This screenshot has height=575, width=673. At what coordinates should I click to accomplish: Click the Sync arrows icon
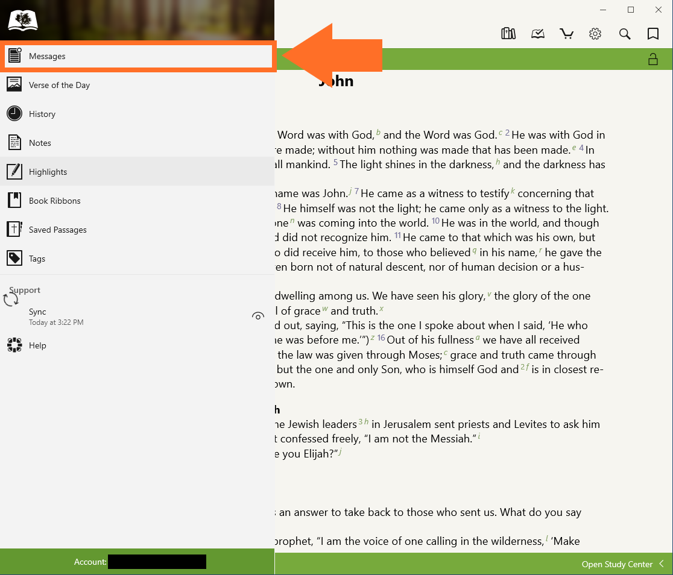tap(11, 299)
